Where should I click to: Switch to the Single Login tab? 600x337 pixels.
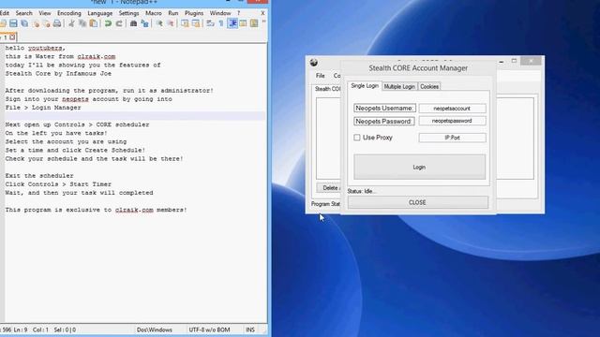coord(365,86)
